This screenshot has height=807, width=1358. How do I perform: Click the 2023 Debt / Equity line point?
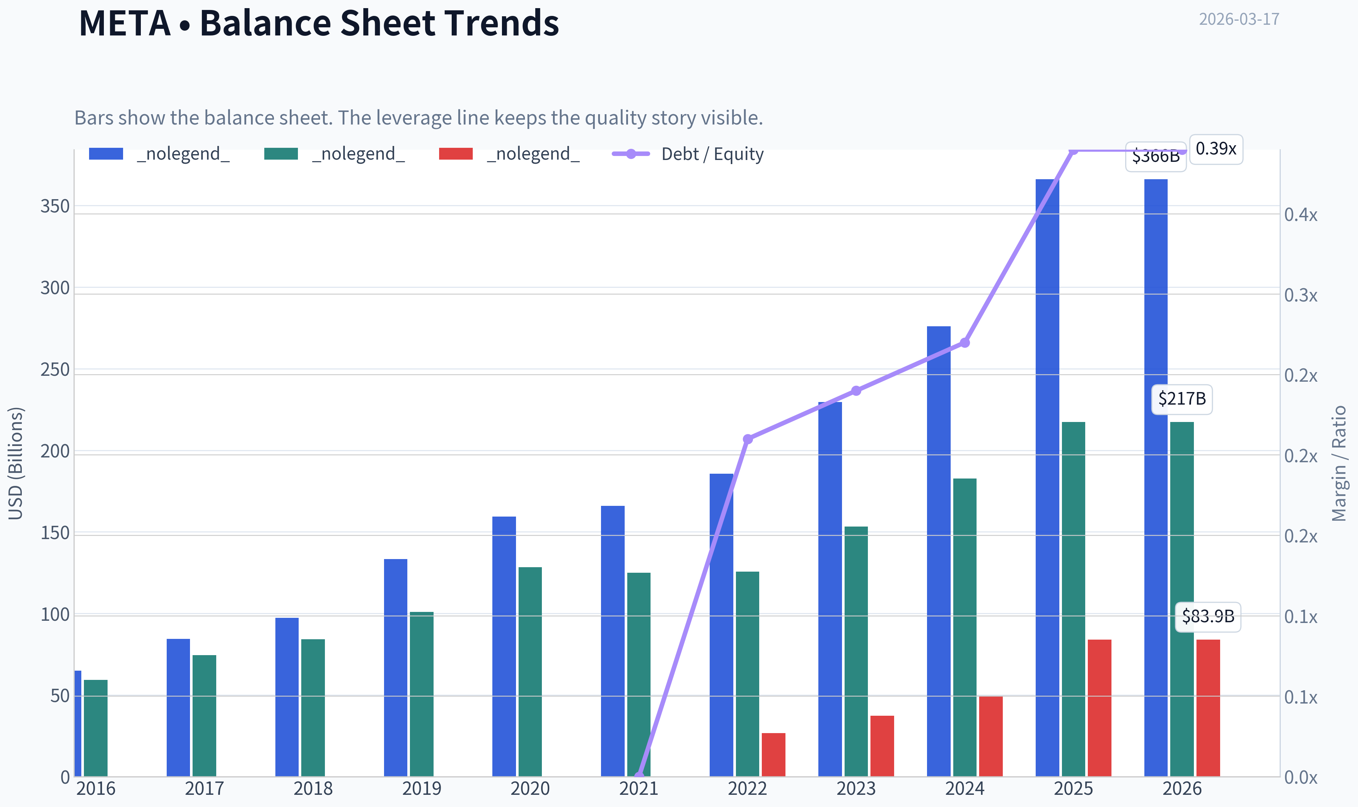click(x=856, y=391)
